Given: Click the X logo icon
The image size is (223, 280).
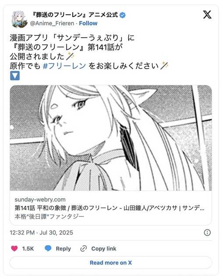Looking at the screenshot, I should click(x=207, y=14).
